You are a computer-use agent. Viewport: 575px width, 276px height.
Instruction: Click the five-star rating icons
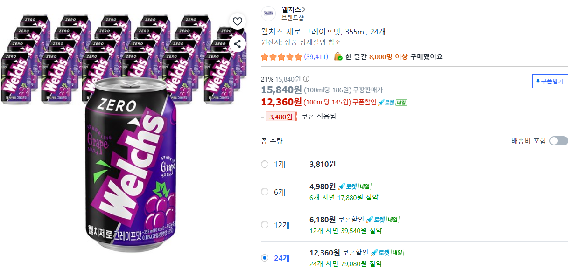(281, 57)
